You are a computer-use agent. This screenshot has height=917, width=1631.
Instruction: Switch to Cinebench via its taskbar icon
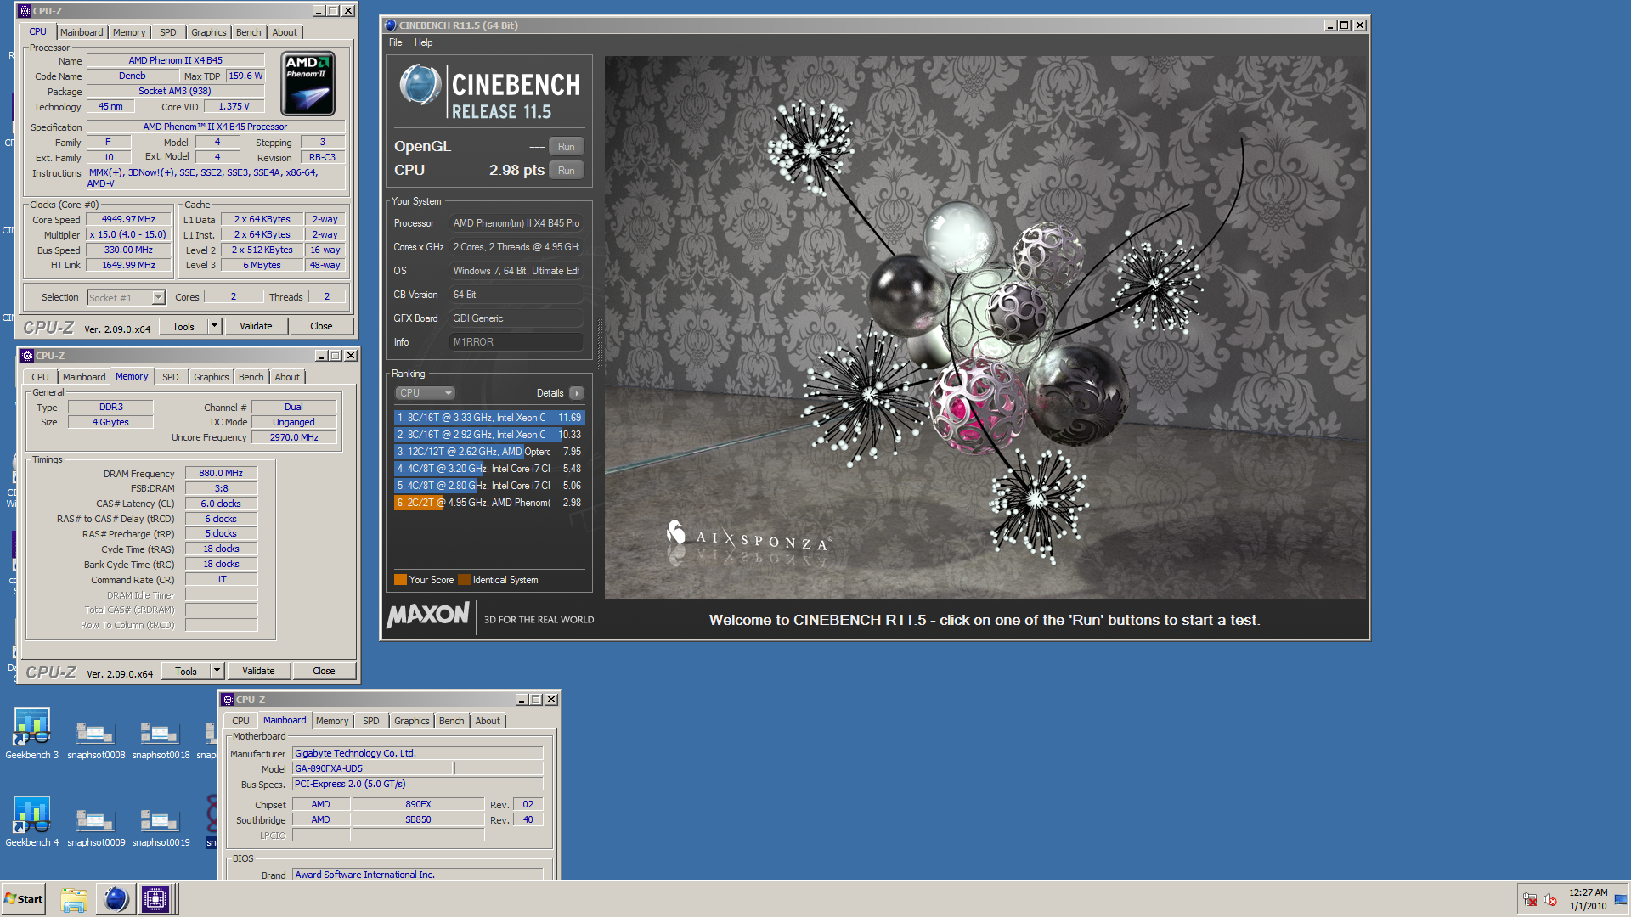tap(116, 899)
